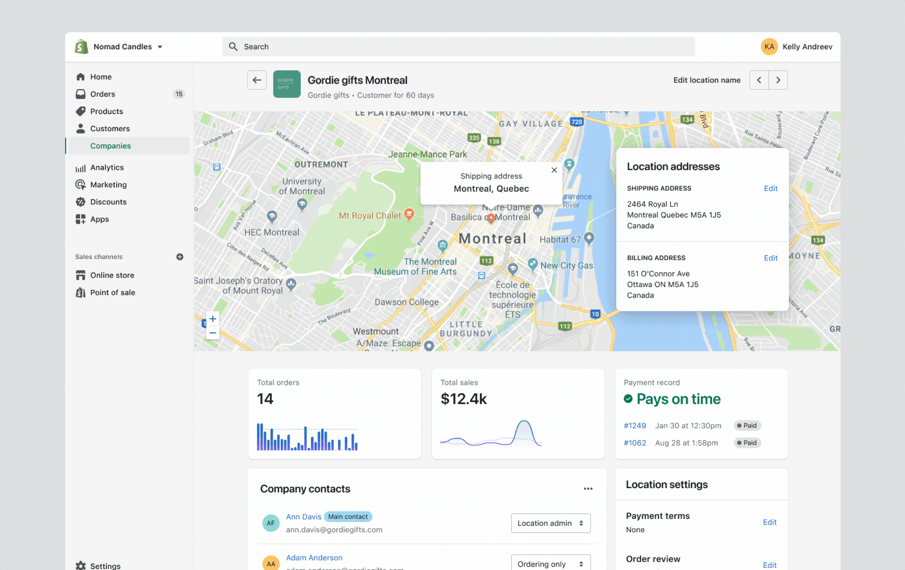Go to next location with right chevron

pos(778,80)
